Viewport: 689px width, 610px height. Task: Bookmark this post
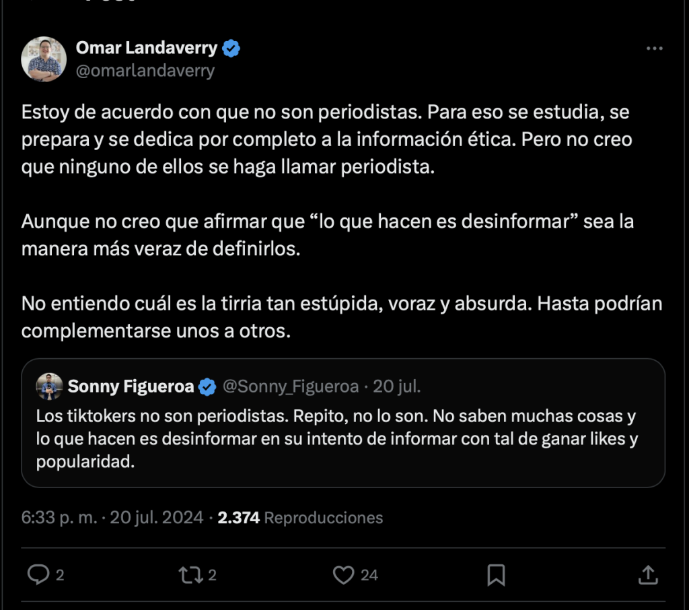[x=496, y=574]
